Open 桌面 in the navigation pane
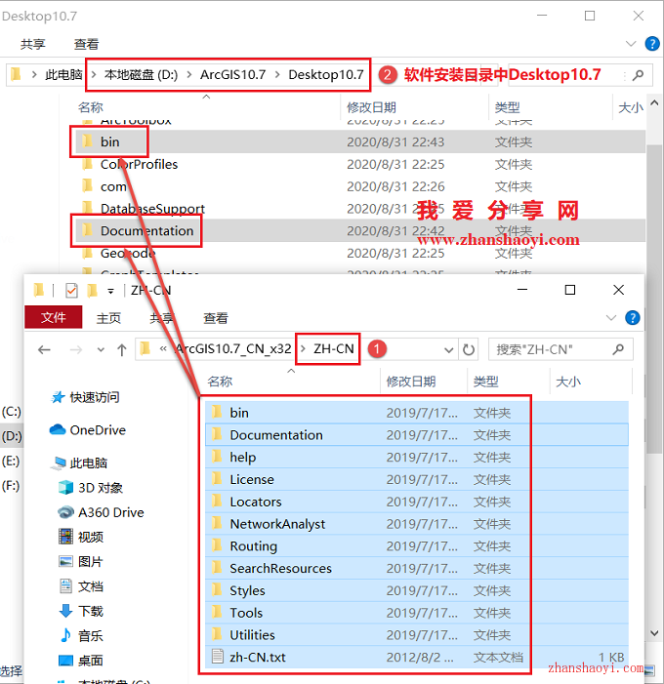 [81, 660]
